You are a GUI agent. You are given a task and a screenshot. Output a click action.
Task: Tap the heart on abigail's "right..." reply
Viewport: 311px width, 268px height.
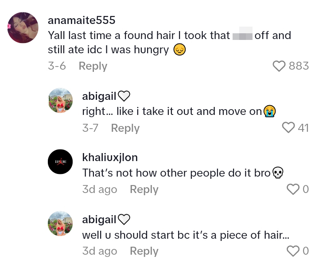pos(288,128)
